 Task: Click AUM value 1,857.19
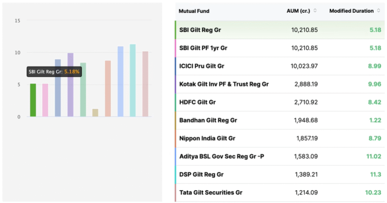(x=307, y=138)
